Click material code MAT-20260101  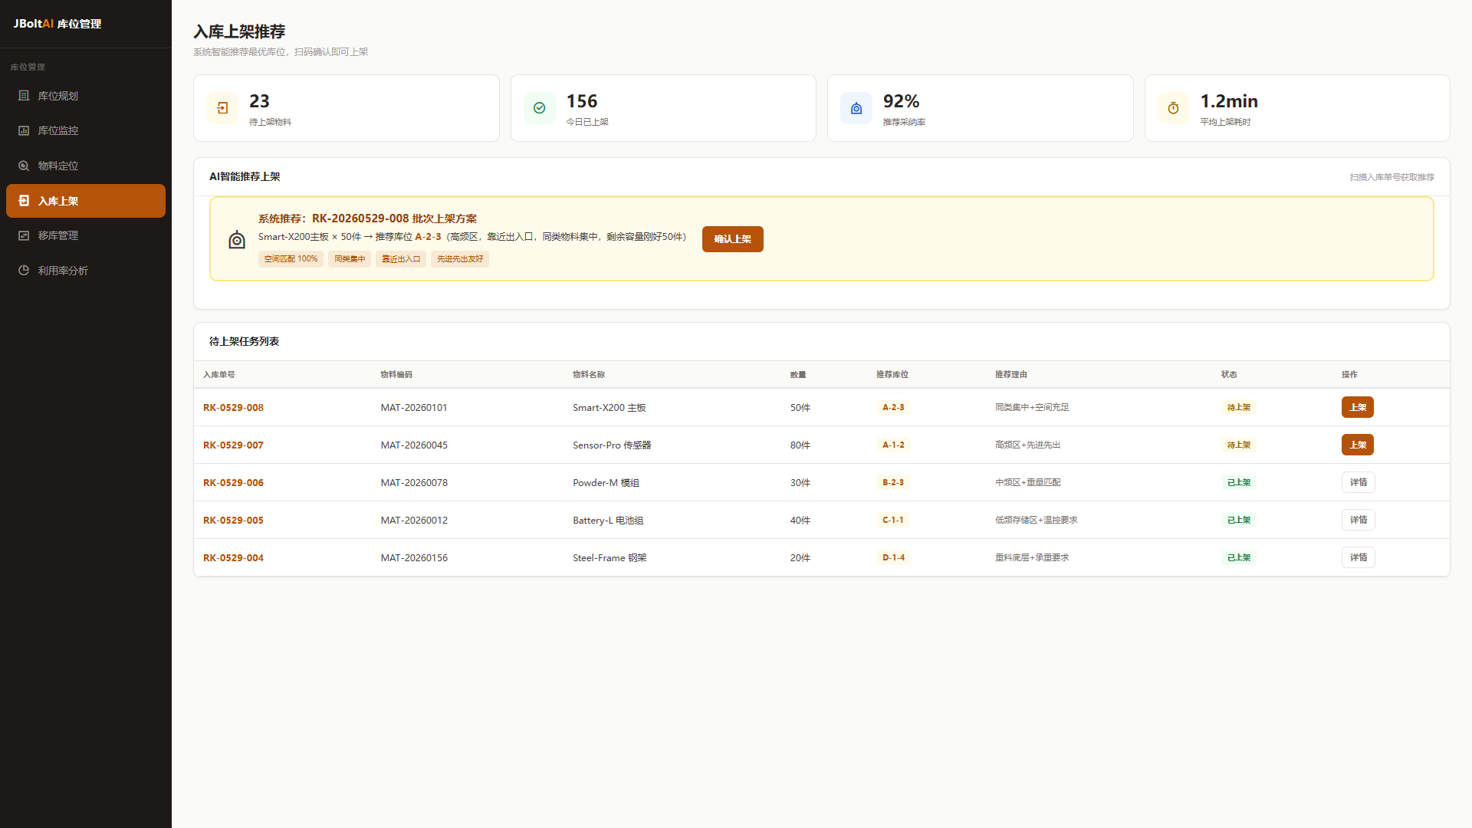tap(414, 408)
